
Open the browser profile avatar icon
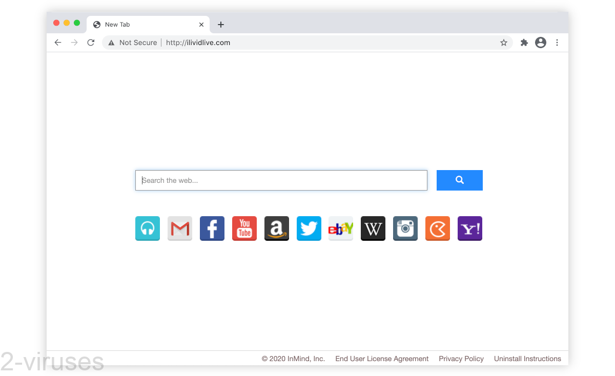coord(541,43)
